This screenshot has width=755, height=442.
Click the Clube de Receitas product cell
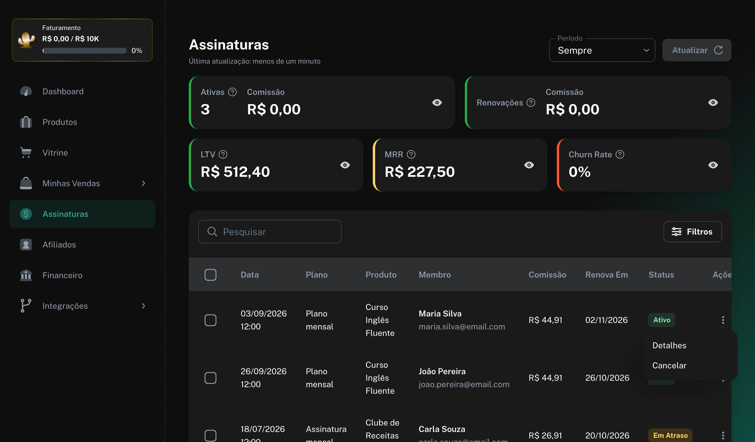[x=382, y=429]
